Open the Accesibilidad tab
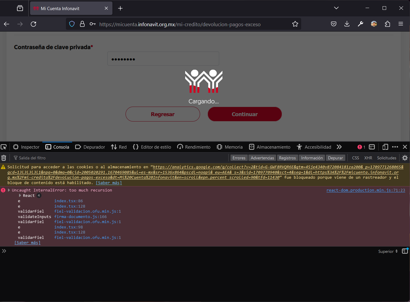Screen dimensions: 410x302 (x=314, y=147)
